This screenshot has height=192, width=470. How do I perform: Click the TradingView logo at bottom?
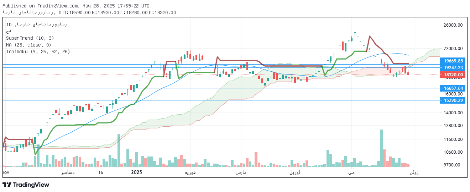[x=26, y=185]
